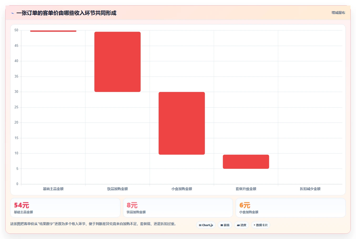Viewport: 356px width, 239px height.
Task: Click the 8元 data card value
Action: pos(132,205)
